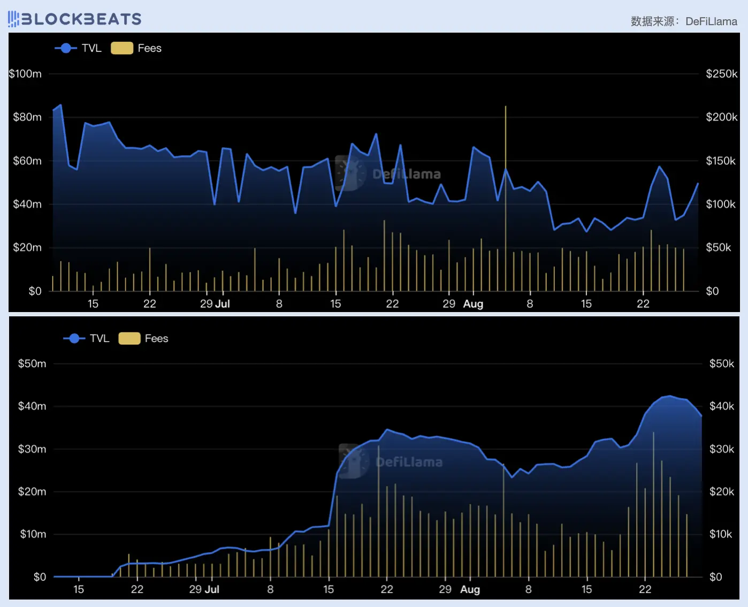The width and height of the screenshot is (748, 607).
Task: Click the TVL legend text in top chart
Action: [x=91, y=48]
